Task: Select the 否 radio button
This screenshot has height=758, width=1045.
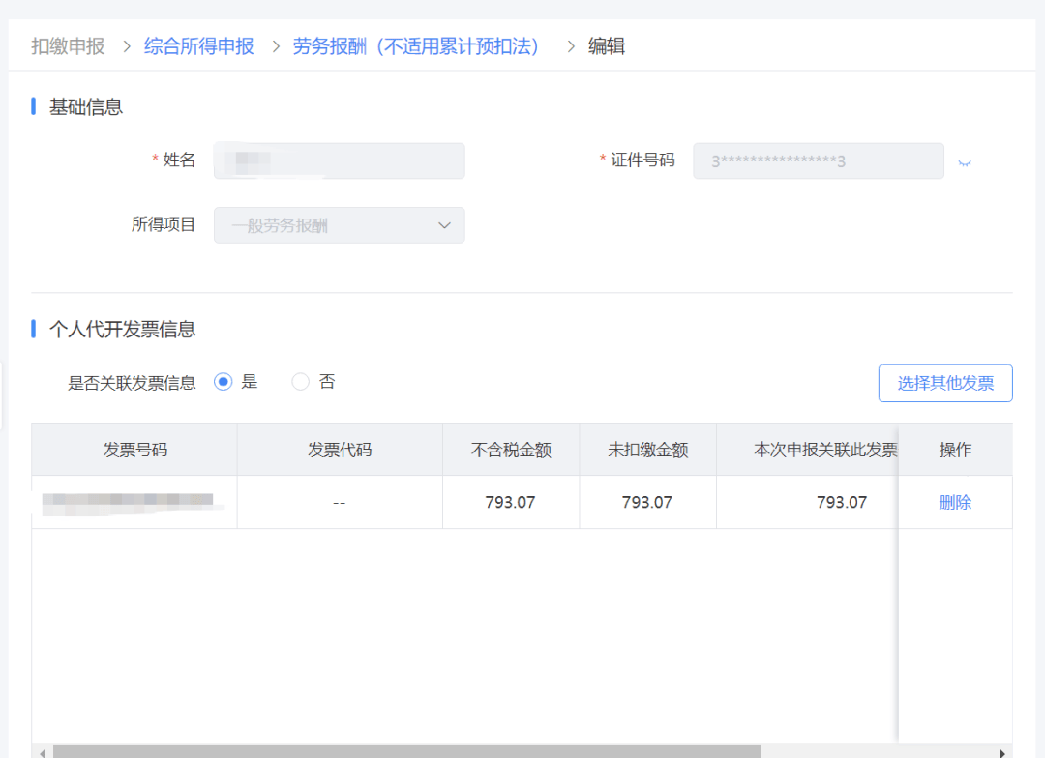Action: pos(301,382)
